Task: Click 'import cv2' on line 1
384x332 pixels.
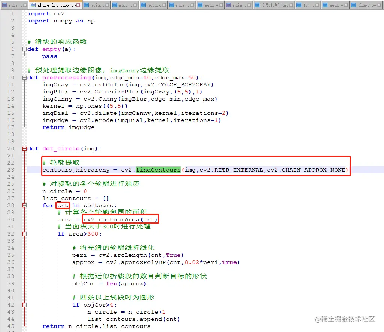Action: [x=46, y=14]
